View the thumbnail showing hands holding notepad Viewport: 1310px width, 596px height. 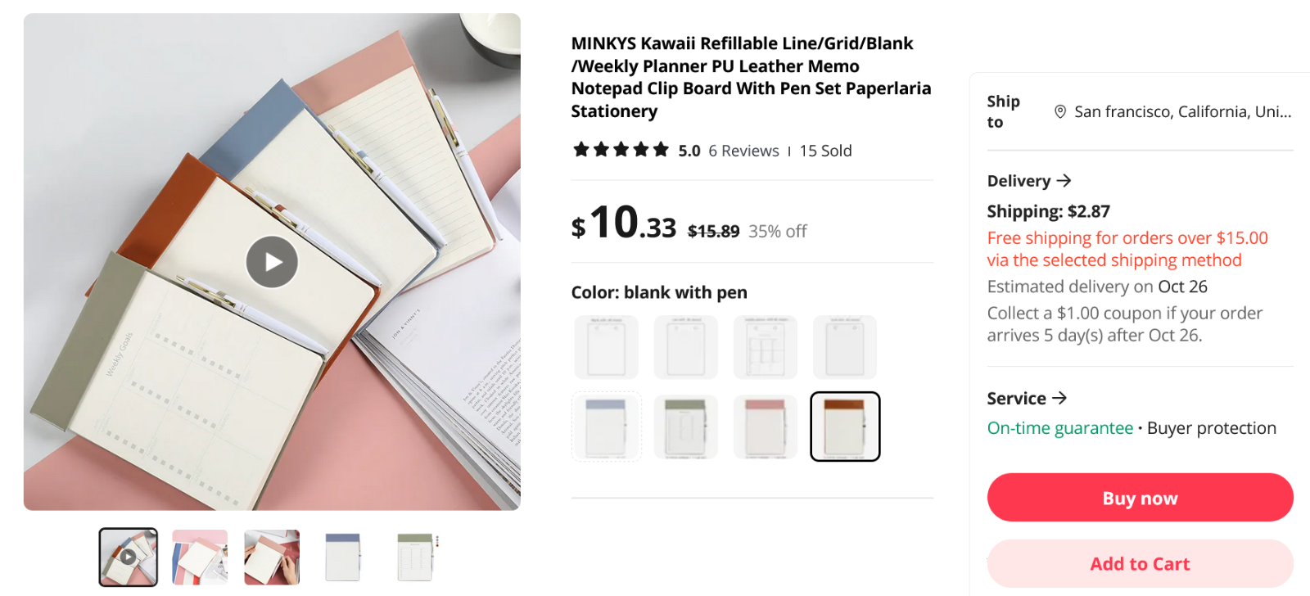coord(272,557)
